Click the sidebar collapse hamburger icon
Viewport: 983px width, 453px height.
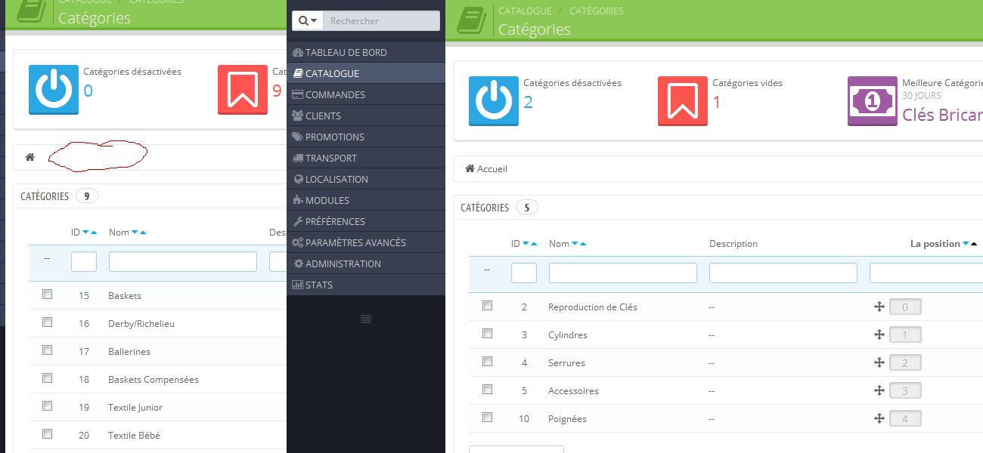pos(366,319)
